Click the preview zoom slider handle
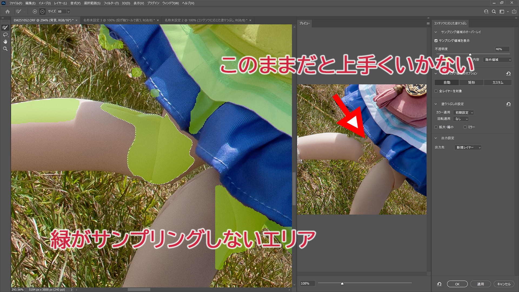Image resolution: width=519 pixels, height=292 pixels. 342,283
